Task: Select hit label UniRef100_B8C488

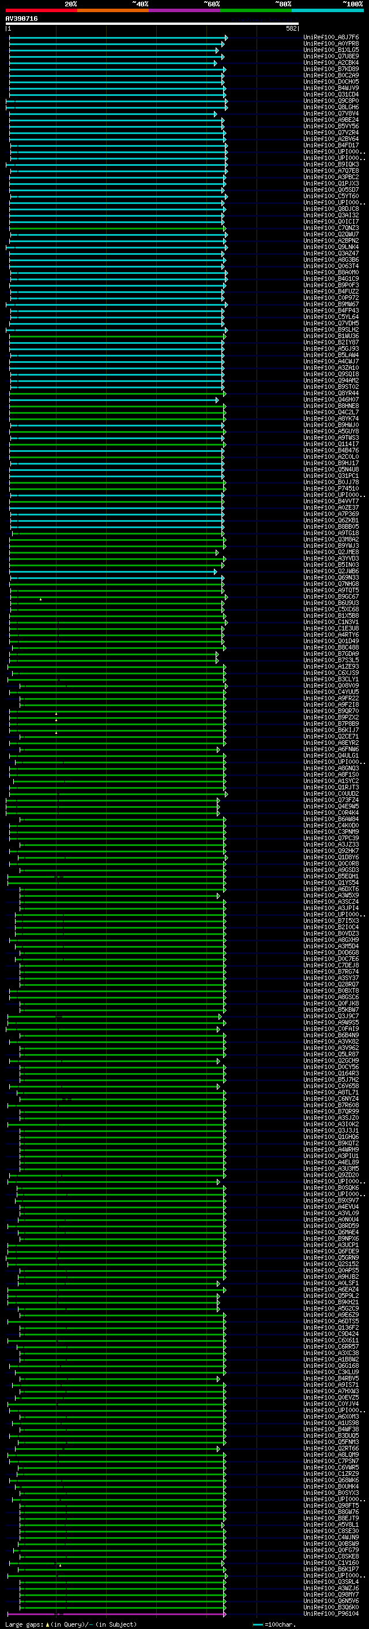Action: pyautogui.click(x=331, y=648)
